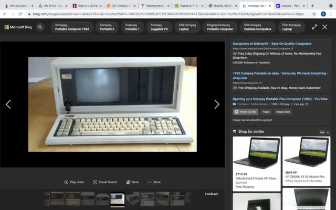This screenshot has width=336, height=210.
Task: Show the previous image with the left arrow
Action: 8,104
